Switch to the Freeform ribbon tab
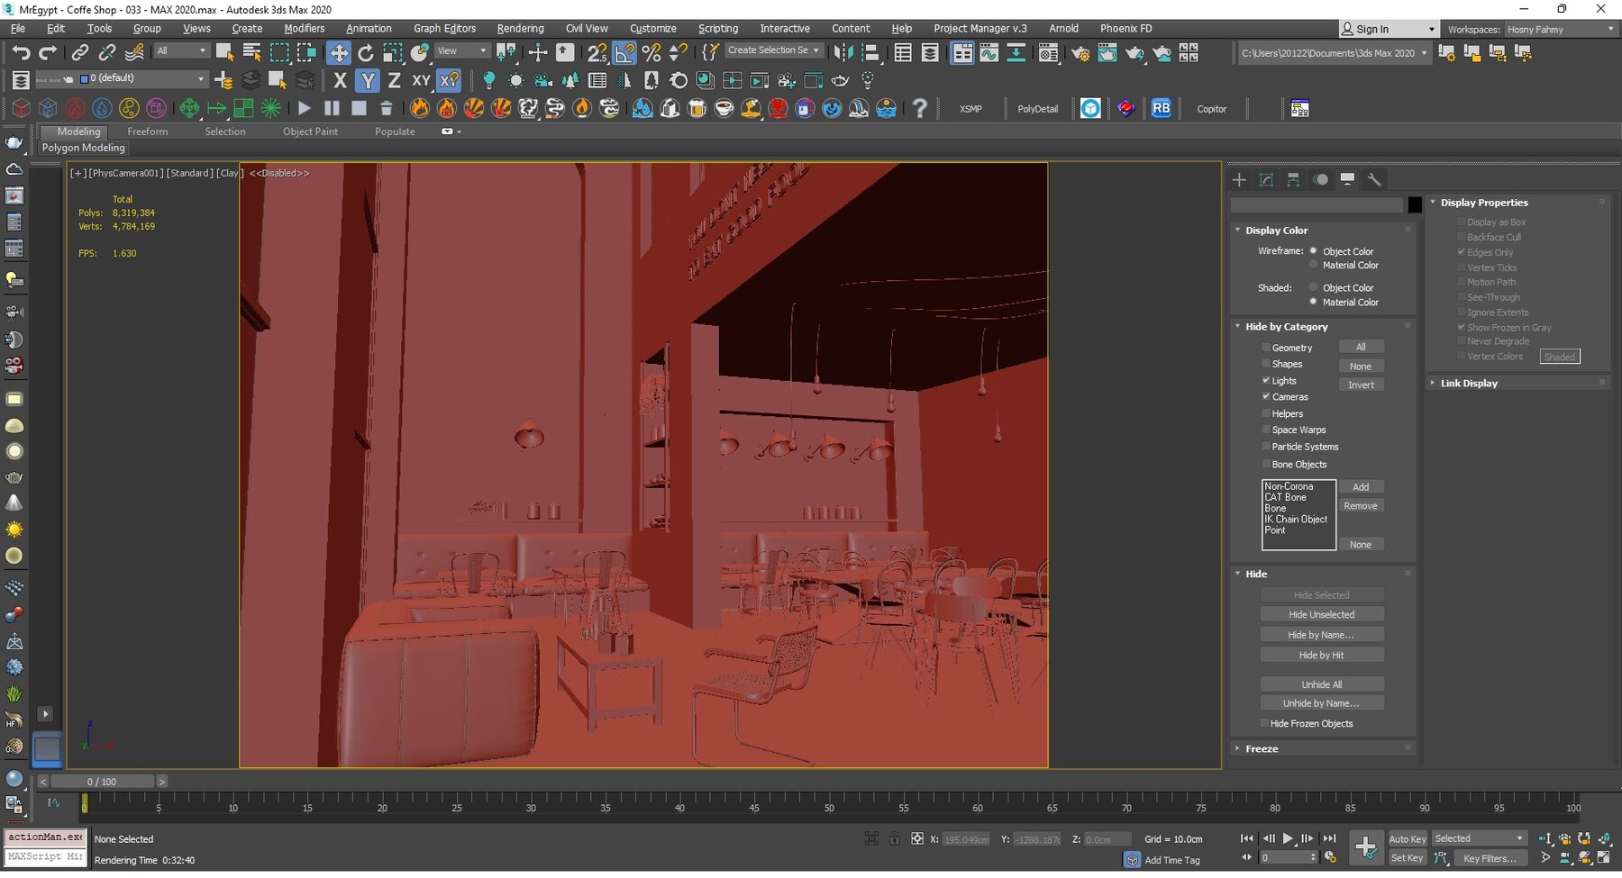The height and width of the screenshot is (878, 1622). pyautogui.click(x=147, y=131)
